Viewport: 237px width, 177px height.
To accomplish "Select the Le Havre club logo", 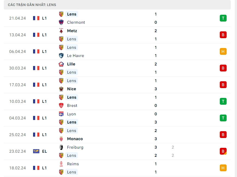I will point(61,56).
